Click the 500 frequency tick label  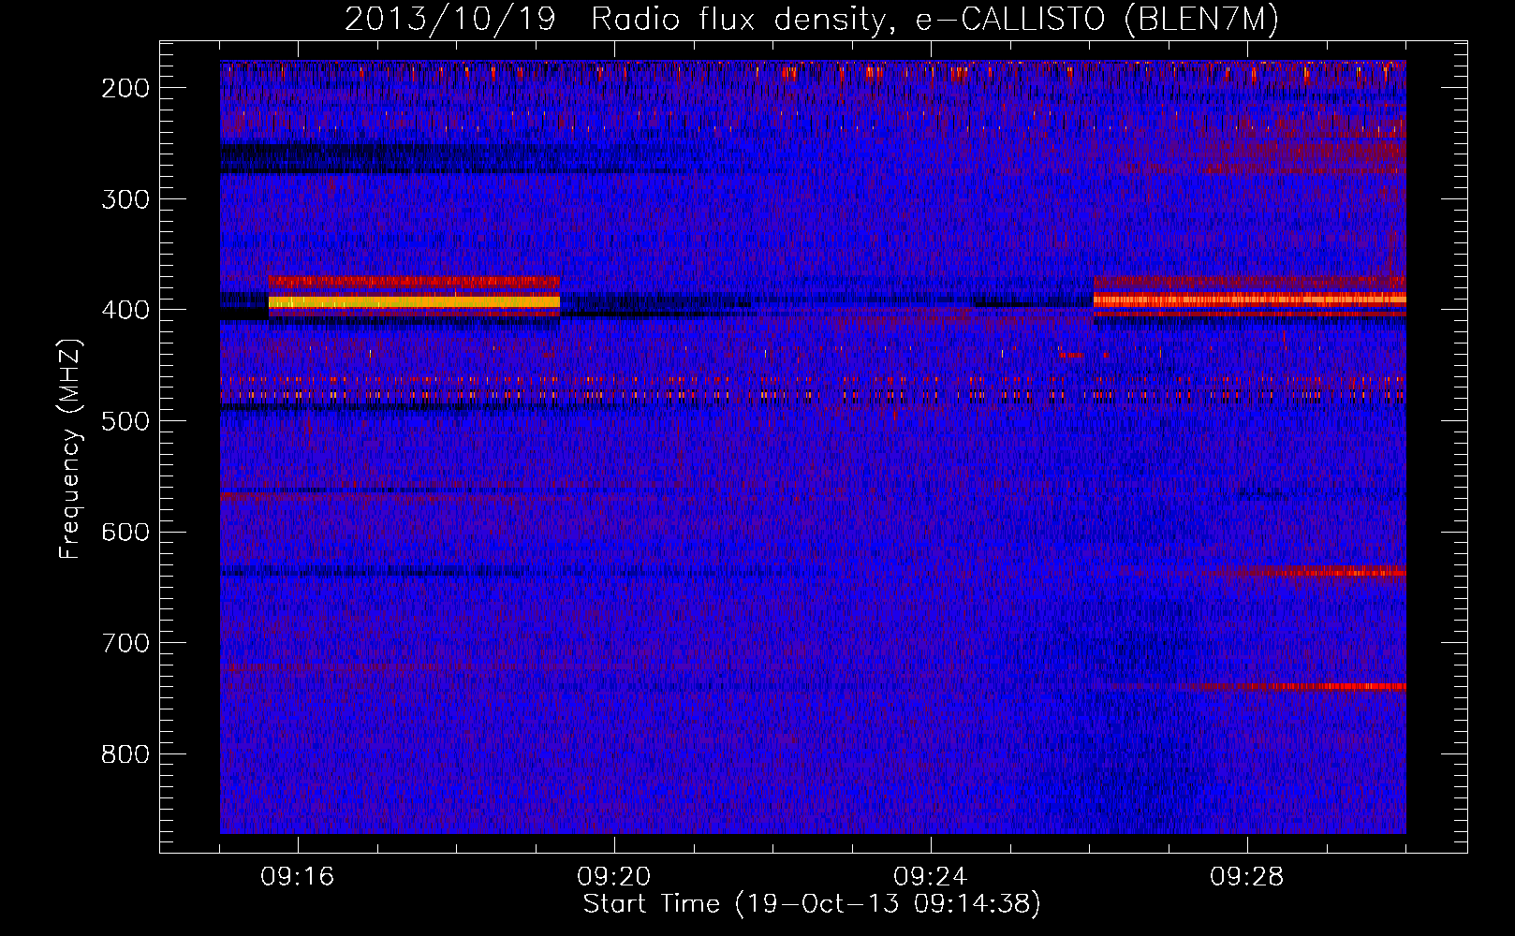coord(125,421)
